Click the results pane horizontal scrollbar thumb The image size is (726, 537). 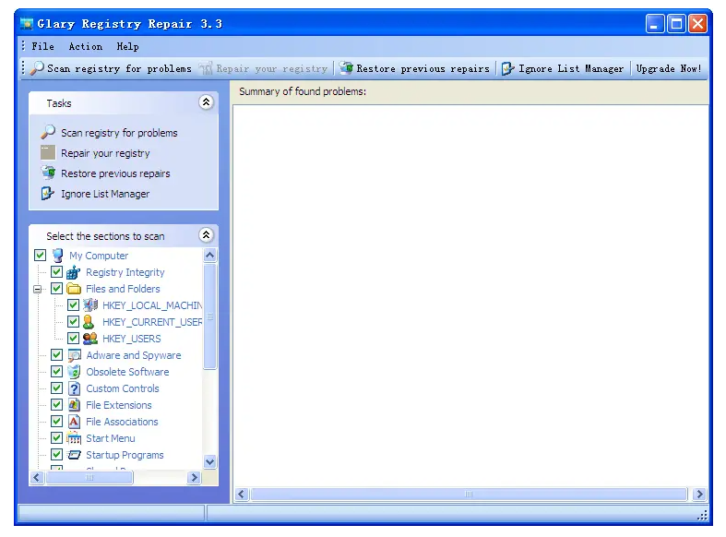point(469,494)
